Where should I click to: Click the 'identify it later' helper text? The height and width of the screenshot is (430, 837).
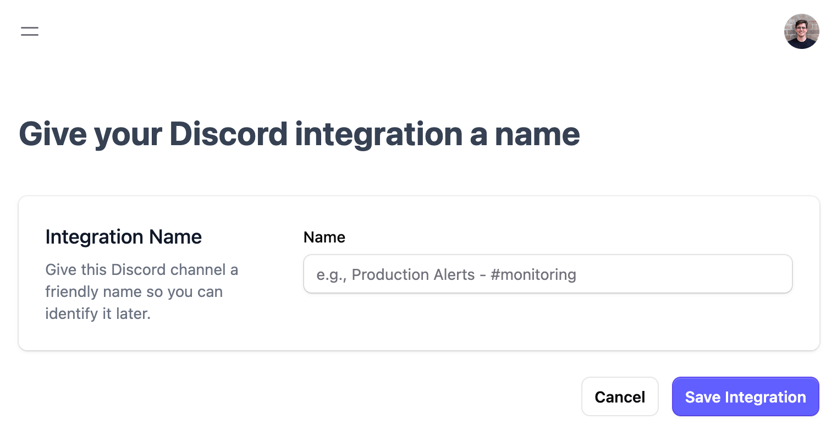(x=98, y=314)
